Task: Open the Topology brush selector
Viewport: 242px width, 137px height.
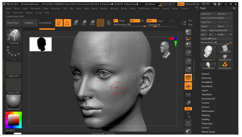Action: pyautogui.click(x=14, y=36)
